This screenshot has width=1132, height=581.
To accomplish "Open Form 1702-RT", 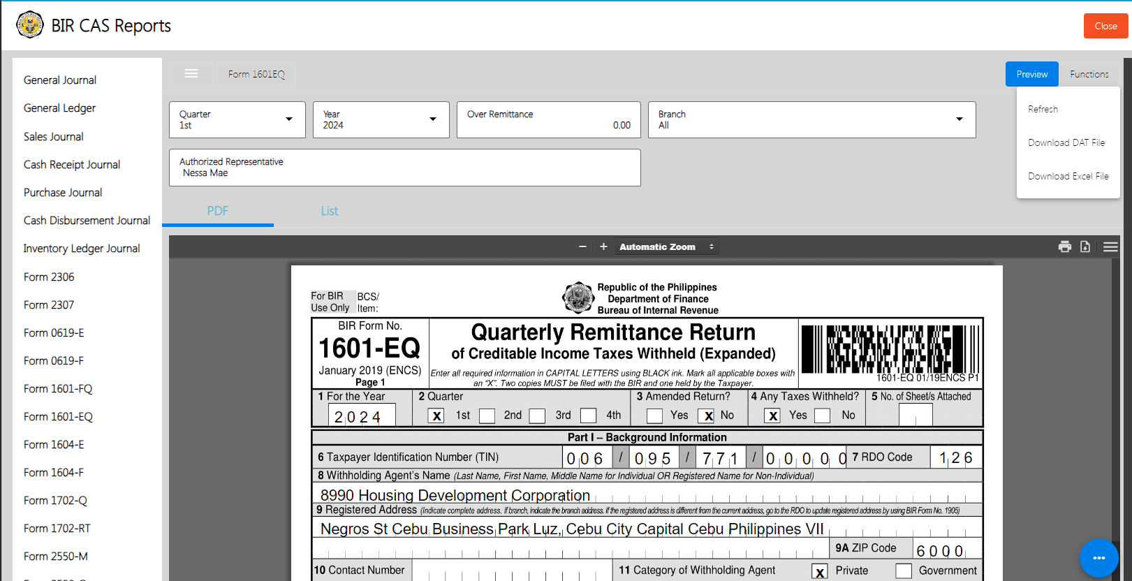I will tap(57, 529).
